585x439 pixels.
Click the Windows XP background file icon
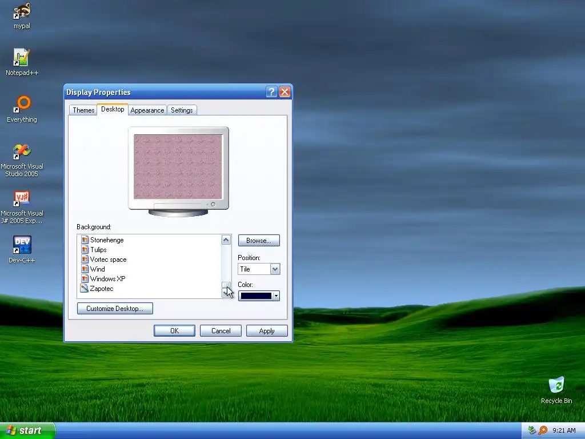click(85, 278)
